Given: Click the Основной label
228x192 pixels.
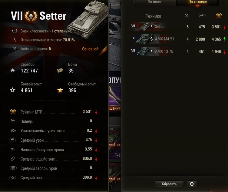Looking at the screenshot, I should pyautogui.click(x=90, y=49).
